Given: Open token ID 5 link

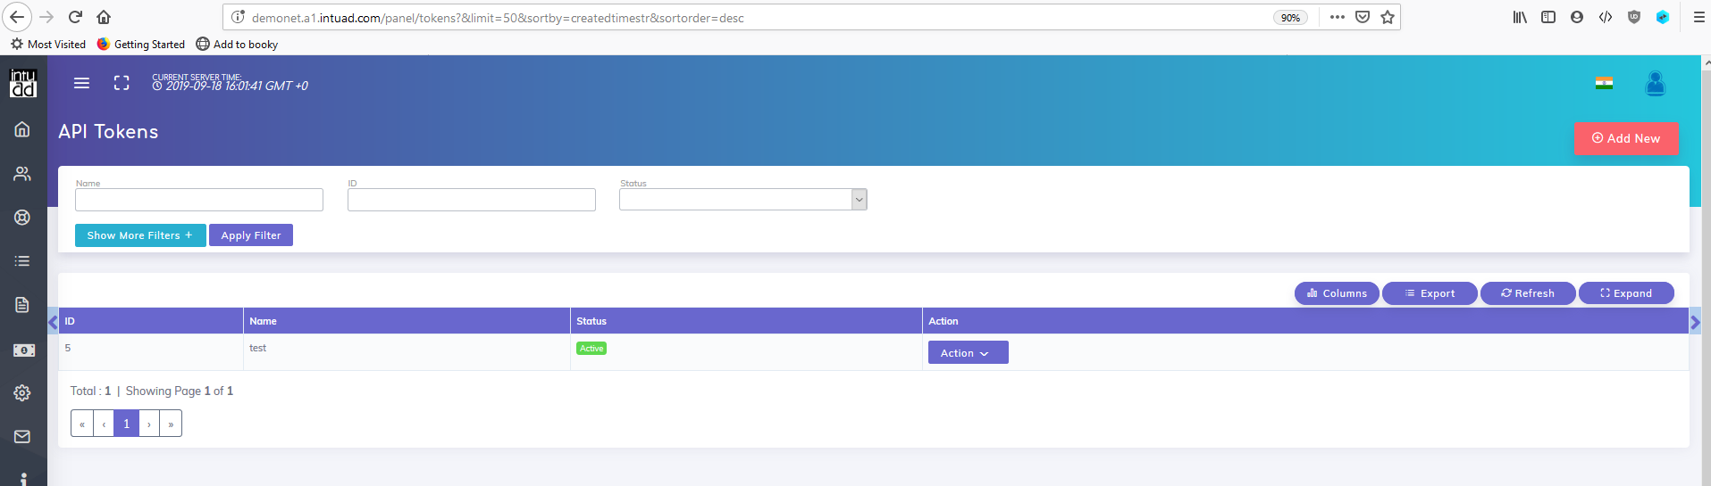Looking at the screenshot, I should (68, 348).
